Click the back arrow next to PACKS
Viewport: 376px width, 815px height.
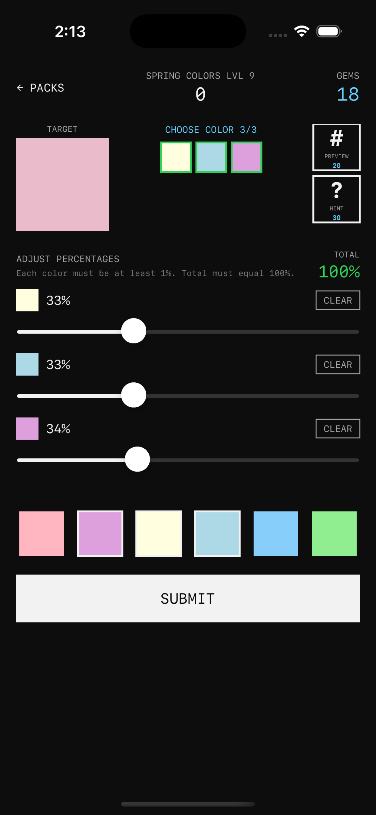point(20,88)
